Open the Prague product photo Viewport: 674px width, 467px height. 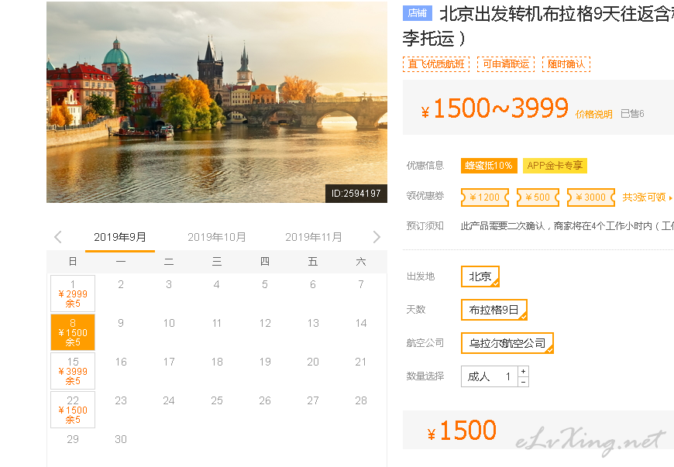tap(217, 101)
